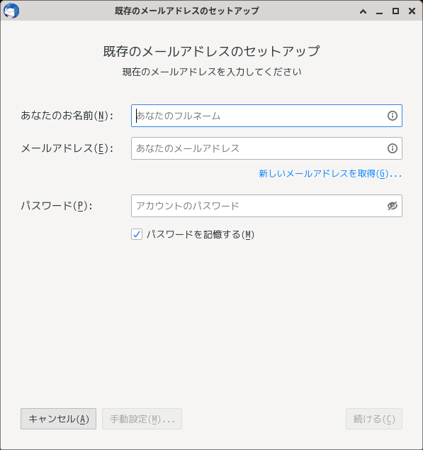Screen dimensions: 423x450
Task: Click the Thunderbird logo in title bar
Action: tap(11, 11)
